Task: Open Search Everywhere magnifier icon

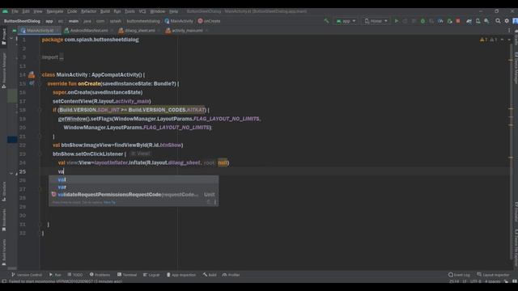Action: [x=498, y=21]
